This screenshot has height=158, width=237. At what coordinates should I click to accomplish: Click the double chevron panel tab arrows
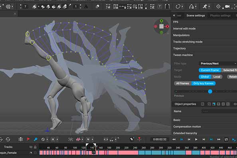click(174, 16)
